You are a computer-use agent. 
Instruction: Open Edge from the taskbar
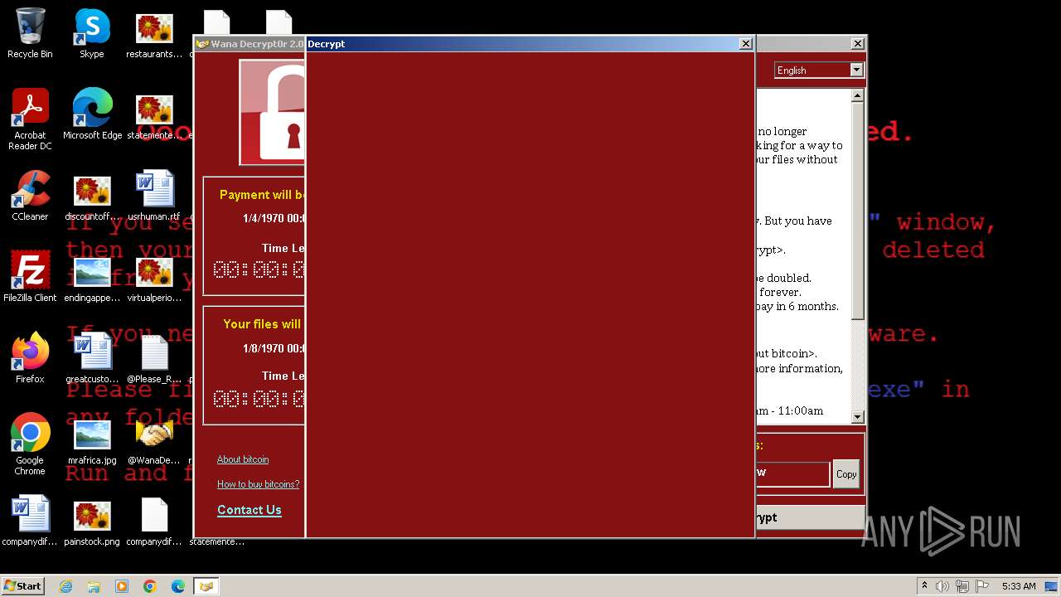(x=178, y=586)
